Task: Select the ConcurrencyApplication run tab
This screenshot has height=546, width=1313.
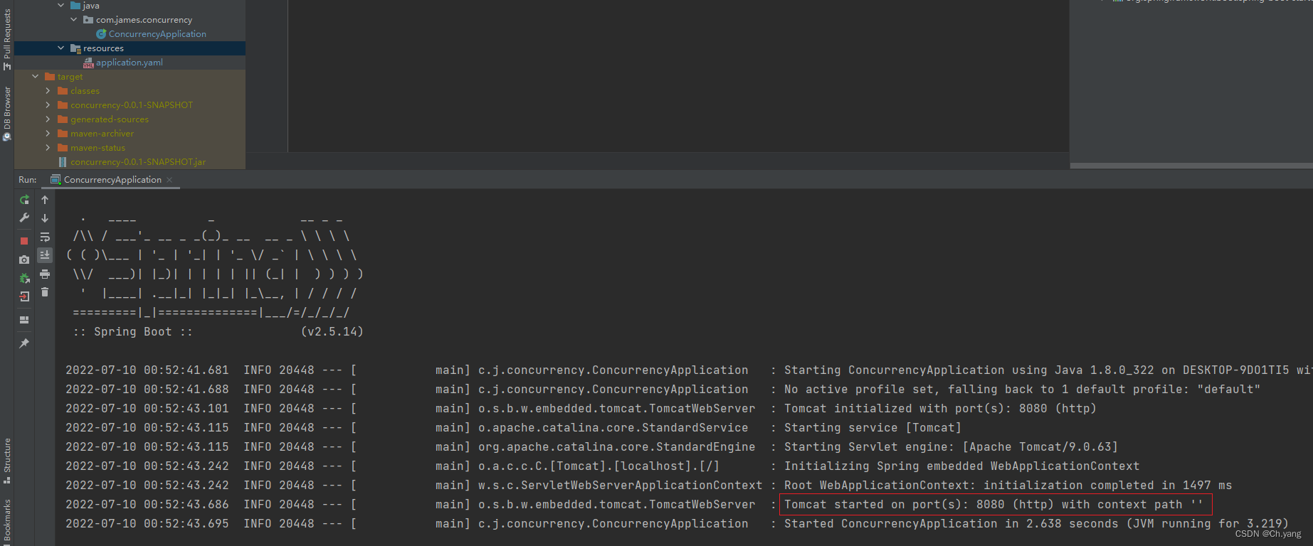Action: [112, 180]
